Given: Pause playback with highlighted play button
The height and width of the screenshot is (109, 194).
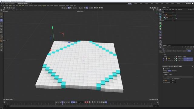Looking at the screenshot, I should pyautogui.click(x=62, y=102).
